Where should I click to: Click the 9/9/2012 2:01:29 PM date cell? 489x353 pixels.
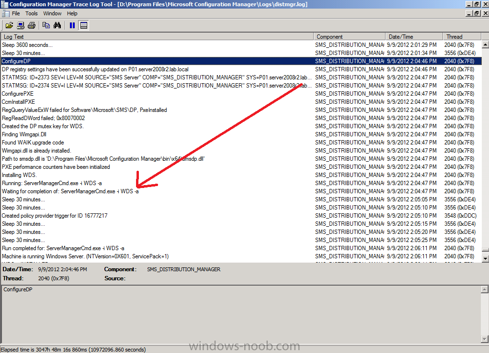[412, 45]
